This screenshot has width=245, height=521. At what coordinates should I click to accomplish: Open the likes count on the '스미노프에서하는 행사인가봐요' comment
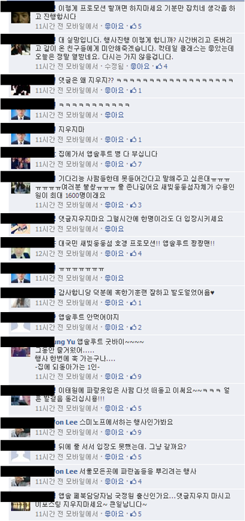[x=136, y=433]
